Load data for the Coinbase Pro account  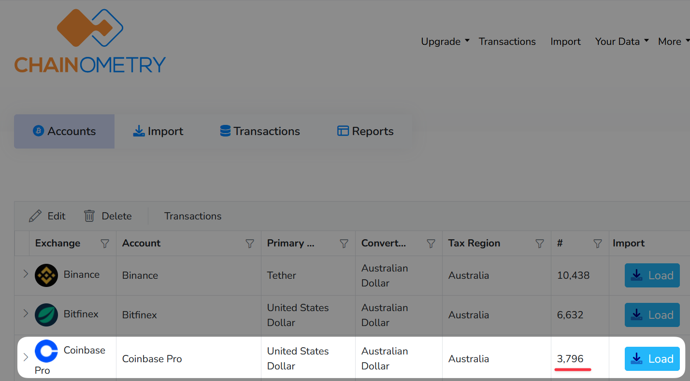pos(652,359)
